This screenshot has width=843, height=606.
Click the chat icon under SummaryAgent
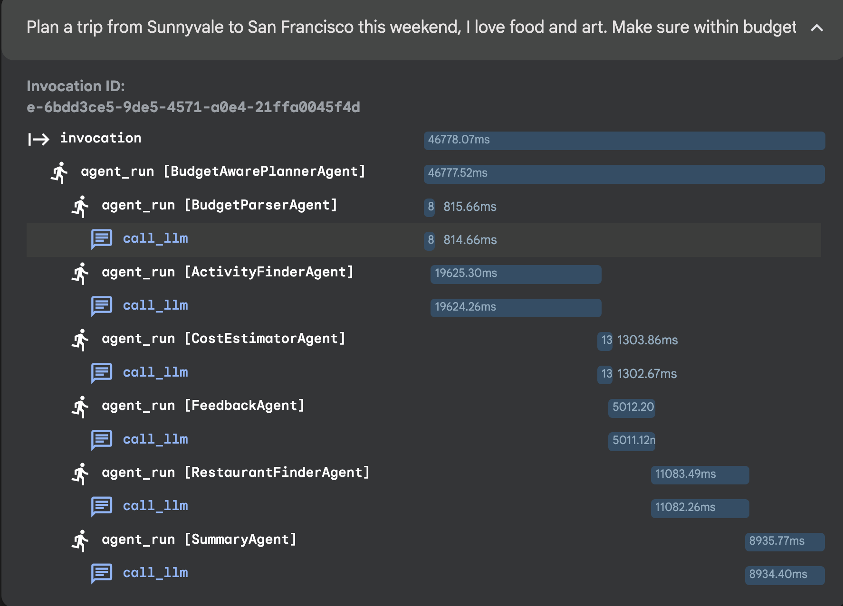point(102,574)
